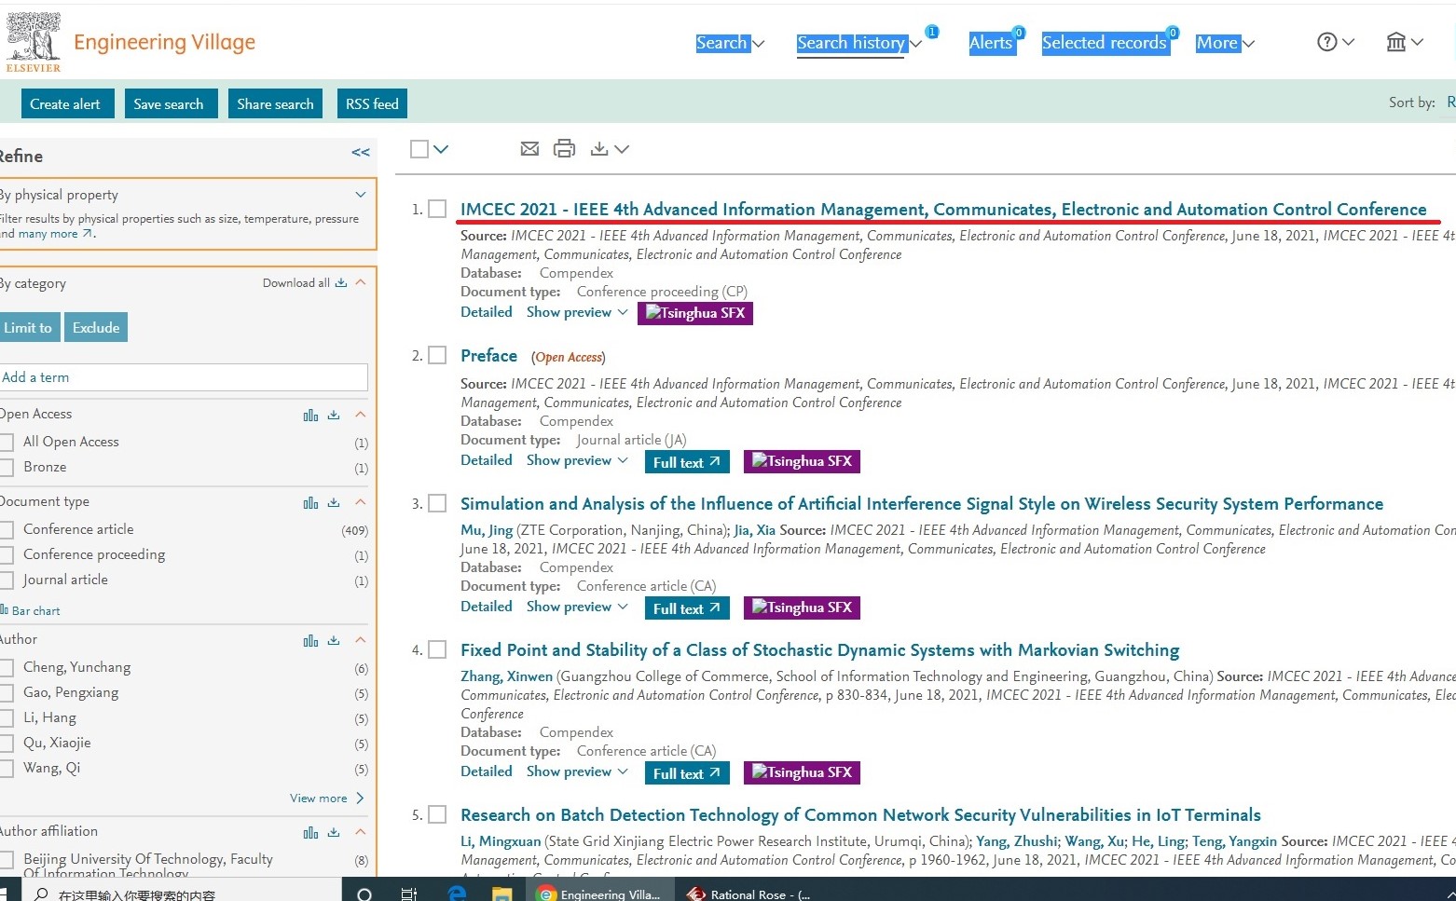Click the email results envelope icon
The width and height of the screenshot is (1456, 901).
(x=529, y=149)
